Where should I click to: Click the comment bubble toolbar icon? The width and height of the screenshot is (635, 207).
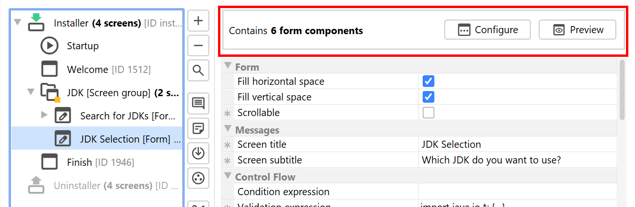click(x=199, y=103)
